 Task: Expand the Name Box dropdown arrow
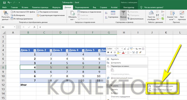pos(14,27)
